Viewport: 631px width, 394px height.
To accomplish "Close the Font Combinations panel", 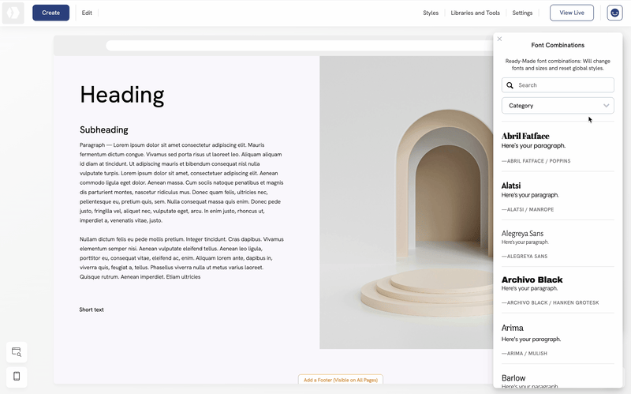I will pos(499,39).
